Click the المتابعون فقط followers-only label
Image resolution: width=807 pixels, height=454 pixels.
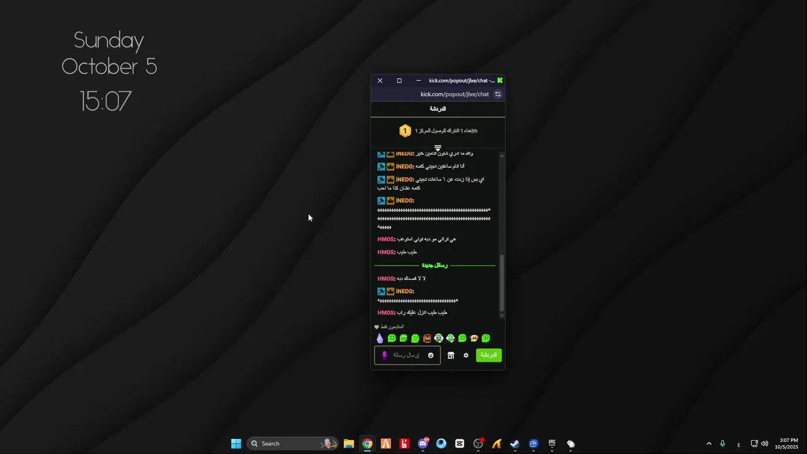[392, 327]
